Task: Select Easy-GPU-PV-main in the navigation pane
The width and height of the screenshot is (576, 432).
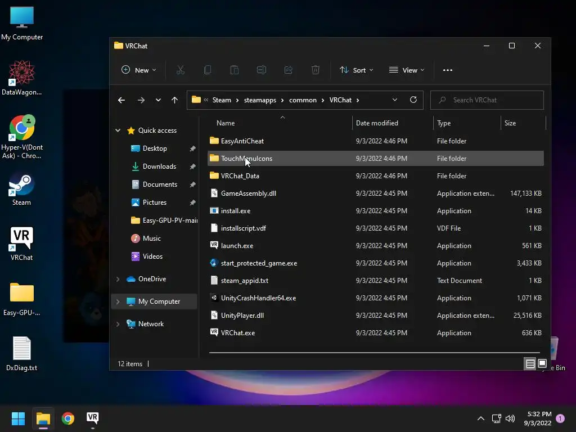Action: click(x=164, y=220)
